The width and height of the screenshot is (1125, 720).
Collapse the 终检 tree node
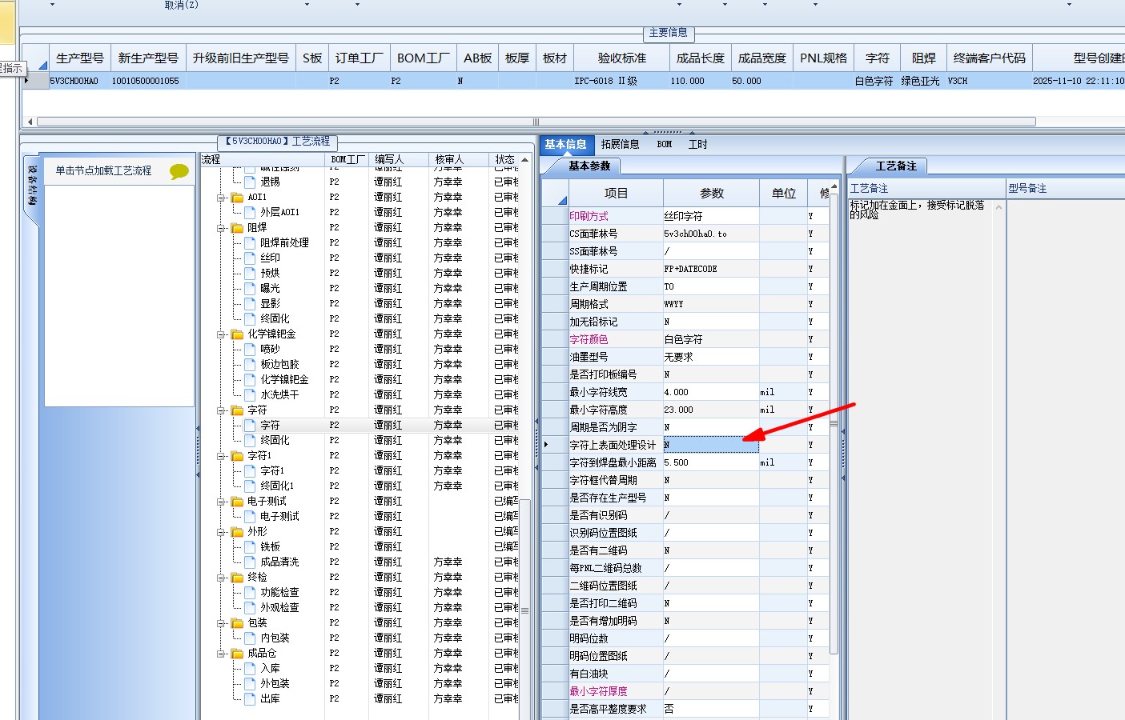pos(221,577)
